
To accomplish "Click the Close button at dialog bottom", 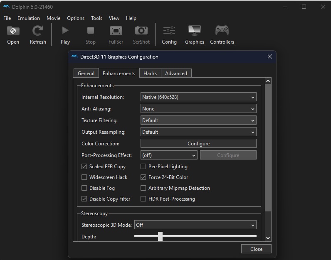I will coord(256,249).
